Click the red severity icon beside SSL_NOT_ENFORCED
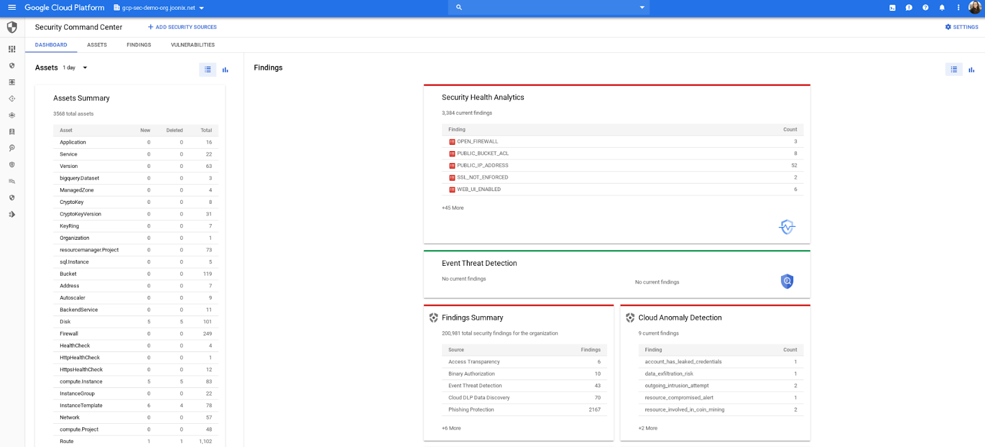 click(452, 178)
